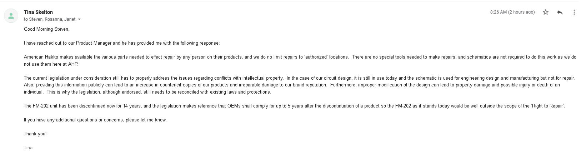Click the 'additional questions or concerns' sentence

[95, 120]
